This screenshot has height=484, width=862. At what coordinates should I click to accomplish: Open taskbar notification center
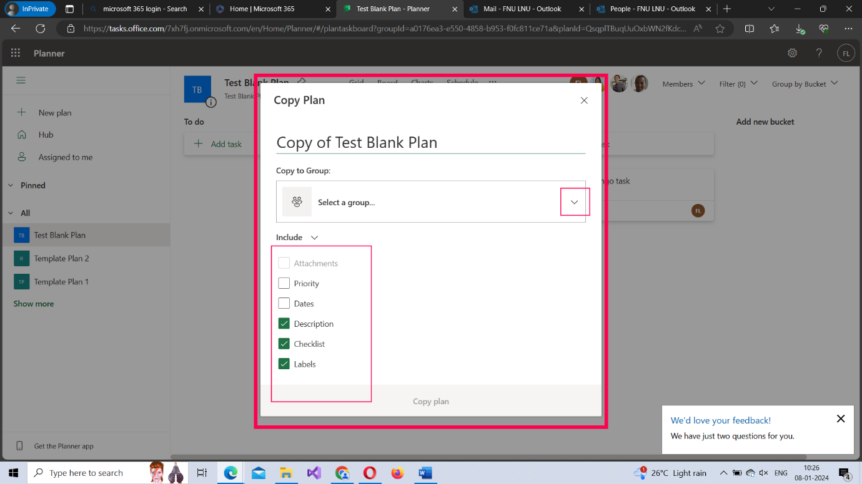pyautogui.click(x=845, y=473)
